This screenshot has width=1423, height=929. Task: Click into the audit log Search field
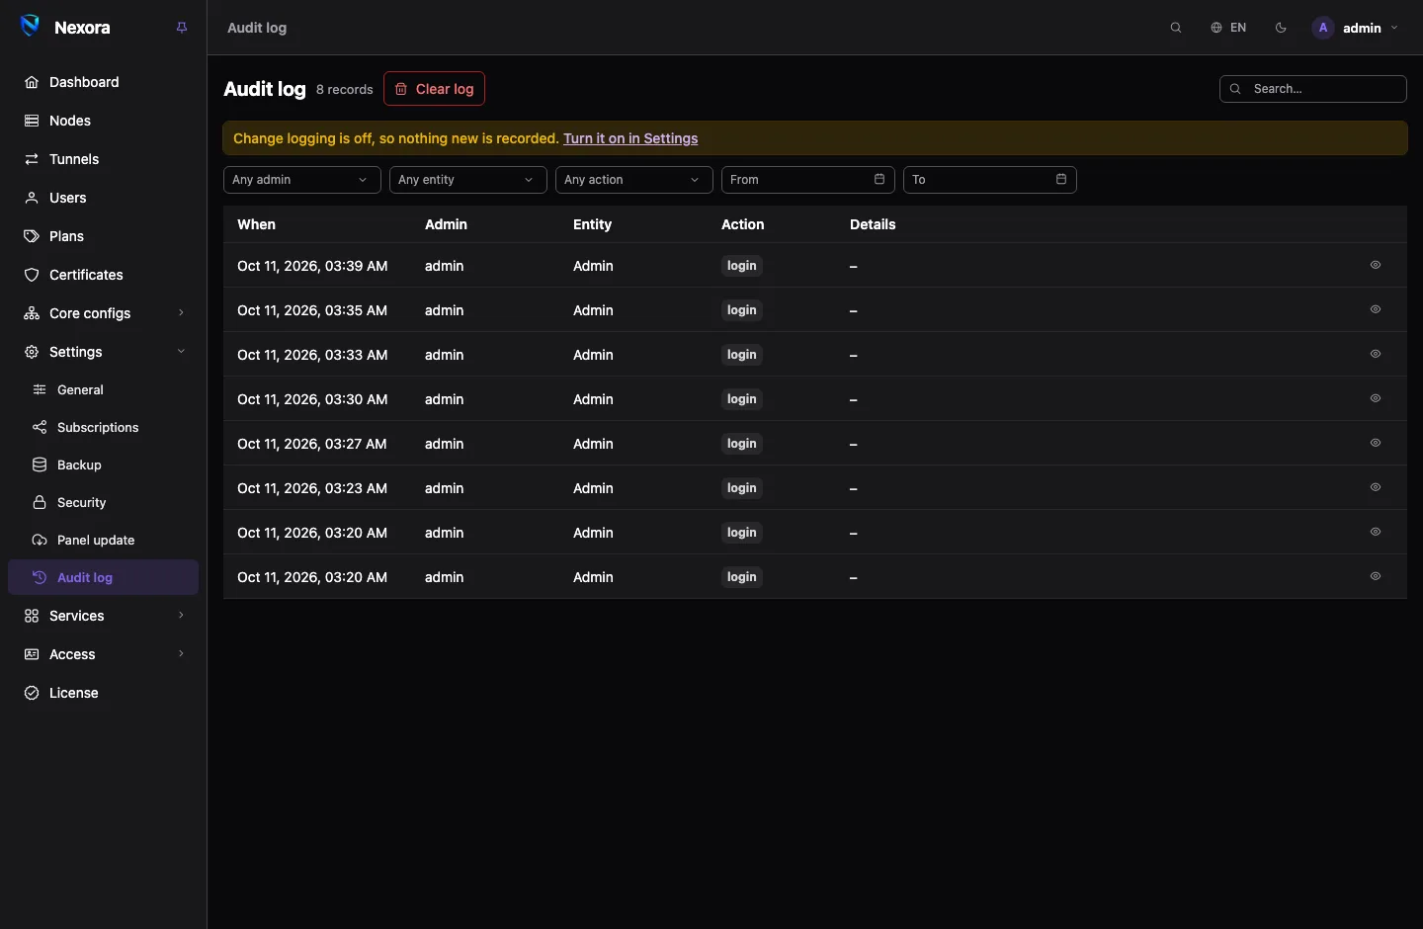(1313, 89)
